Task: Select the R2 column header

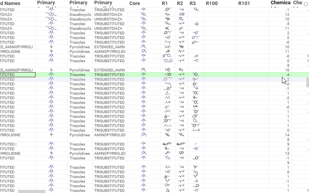Action: [x=180, y=3]
